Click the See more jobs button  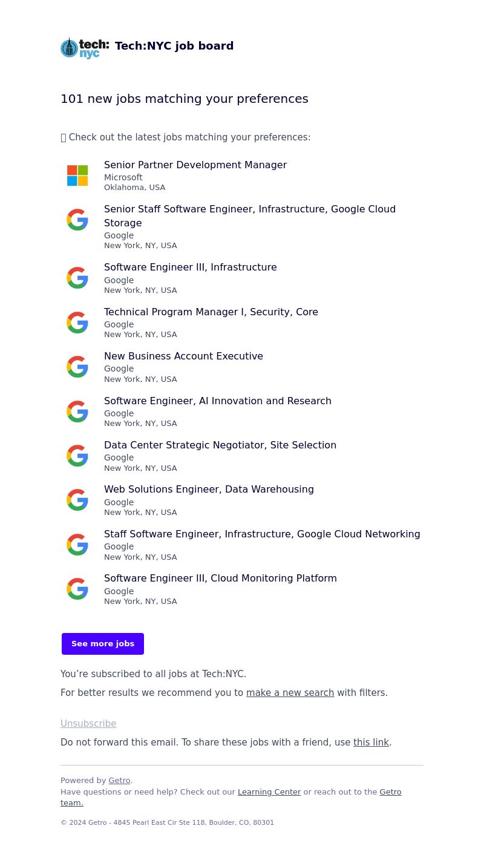coord(103,644)
